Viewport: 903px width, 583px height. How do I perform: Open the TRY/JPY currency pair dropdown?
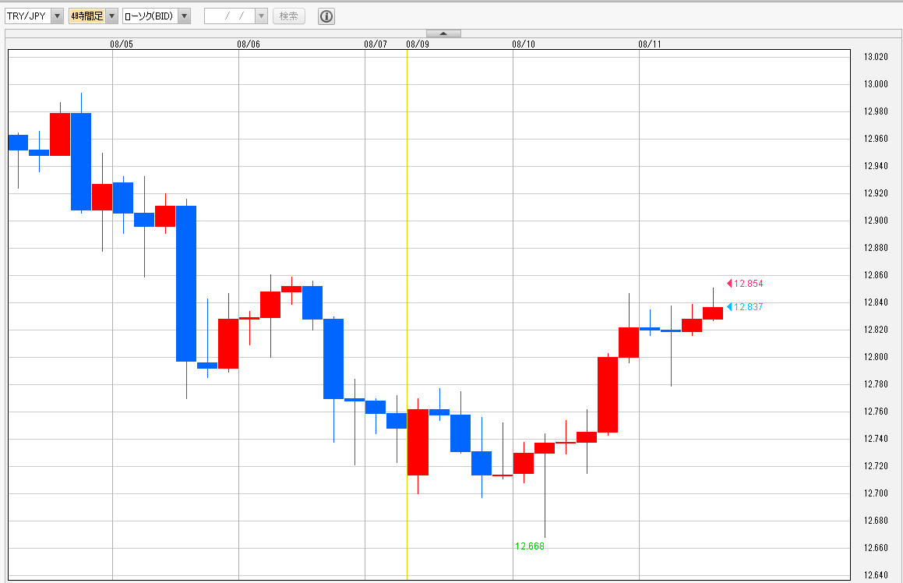34,16
